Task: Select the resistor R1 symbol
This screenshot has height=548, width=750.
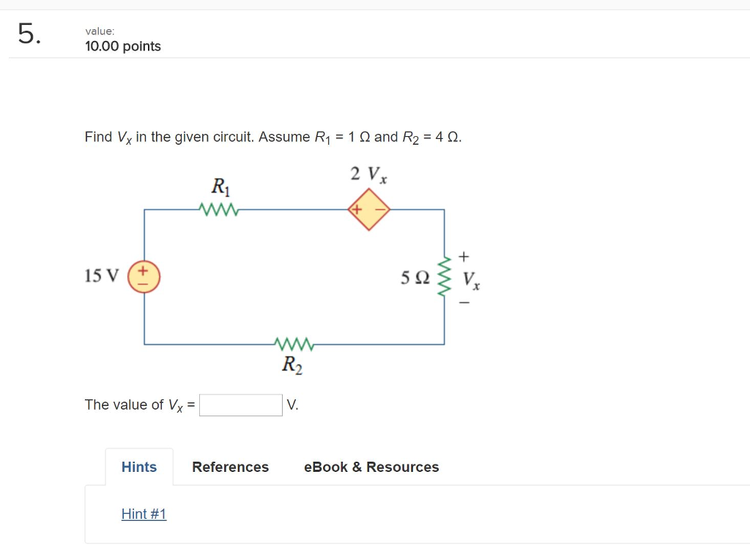Action: (218, 208)
